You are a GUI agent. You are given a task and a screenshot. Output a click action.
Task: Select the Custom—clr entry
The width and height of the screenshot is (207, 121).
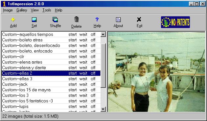click(x=51, y=56)
